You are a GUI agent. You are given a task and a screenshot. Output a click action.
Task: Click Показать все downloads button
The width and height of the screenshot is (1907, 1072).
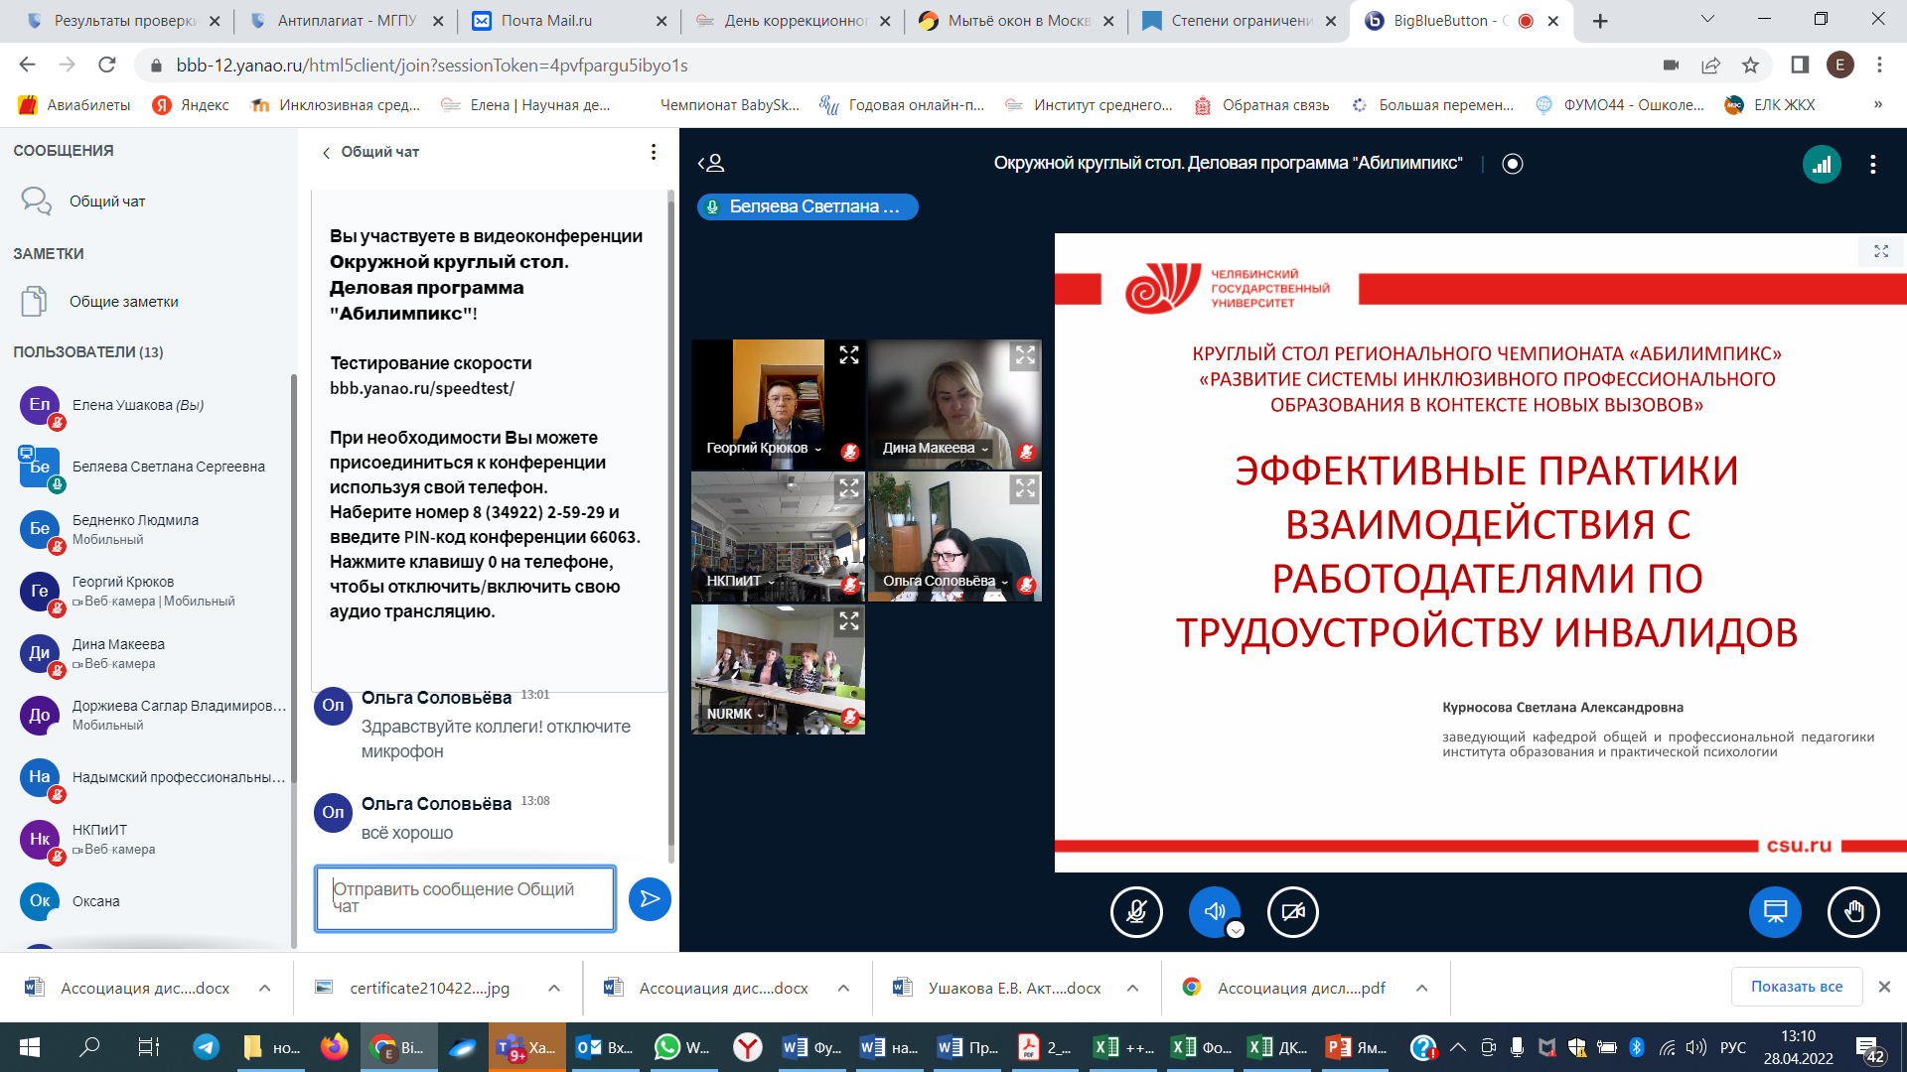[1796, 987]
